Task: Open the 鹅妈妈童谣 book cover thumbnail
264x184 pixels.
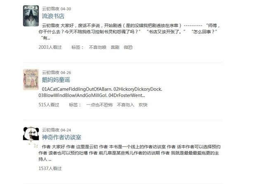Action: click(x=31, y=80)
